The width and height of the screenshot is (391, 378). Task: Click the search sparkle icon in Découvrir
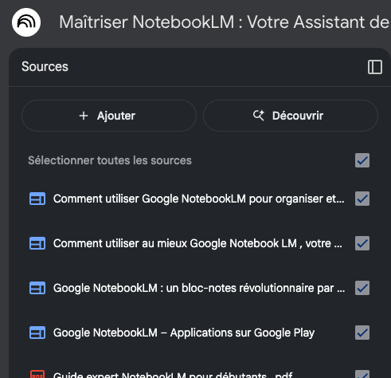click(x=259, y=116)
